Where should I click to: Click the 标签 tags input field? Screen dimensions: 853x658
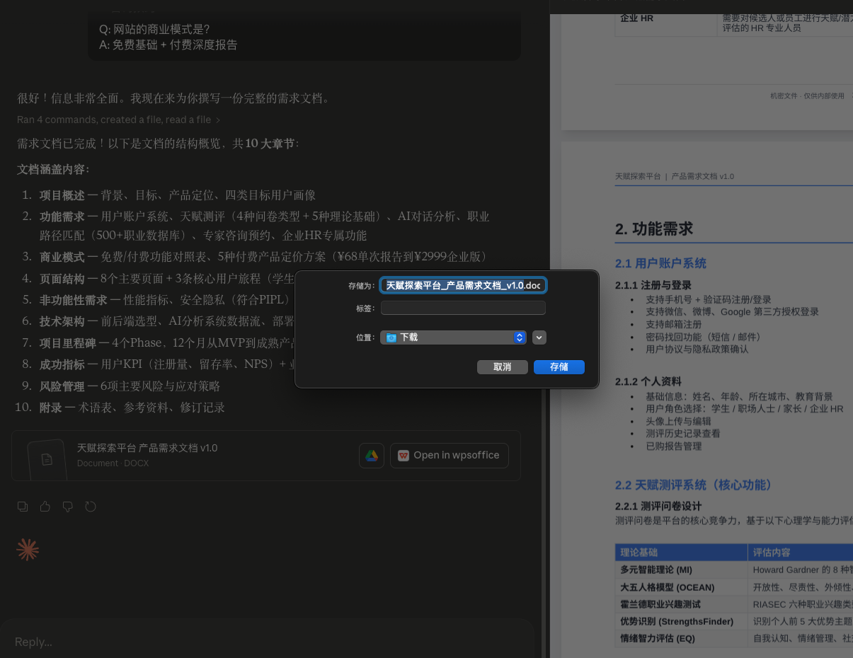click(463, 308)
